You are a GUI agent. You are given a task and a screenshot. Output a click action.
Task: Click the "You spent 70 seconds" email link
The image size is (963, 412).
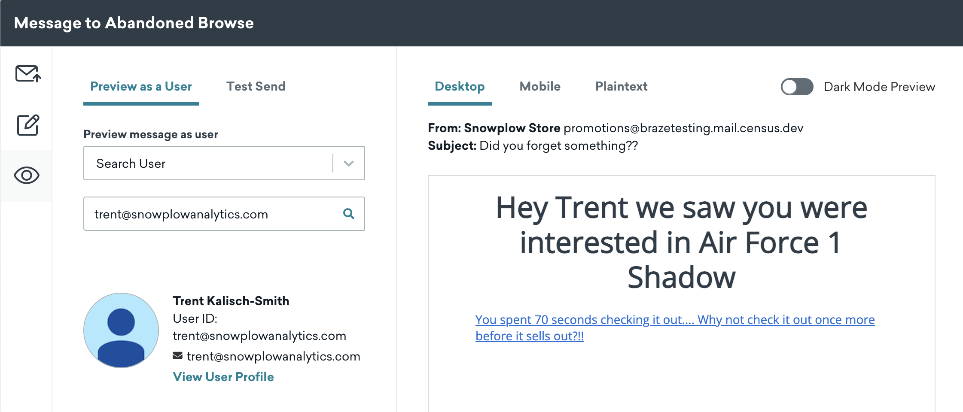(674, 320)
